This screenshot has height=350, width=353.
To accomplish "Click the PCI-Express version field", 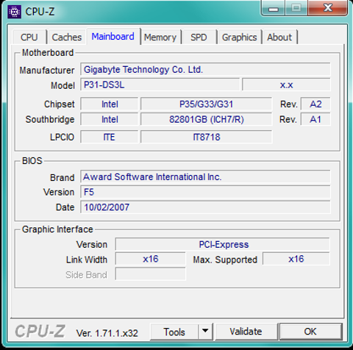I will click(x=222, y=244).
